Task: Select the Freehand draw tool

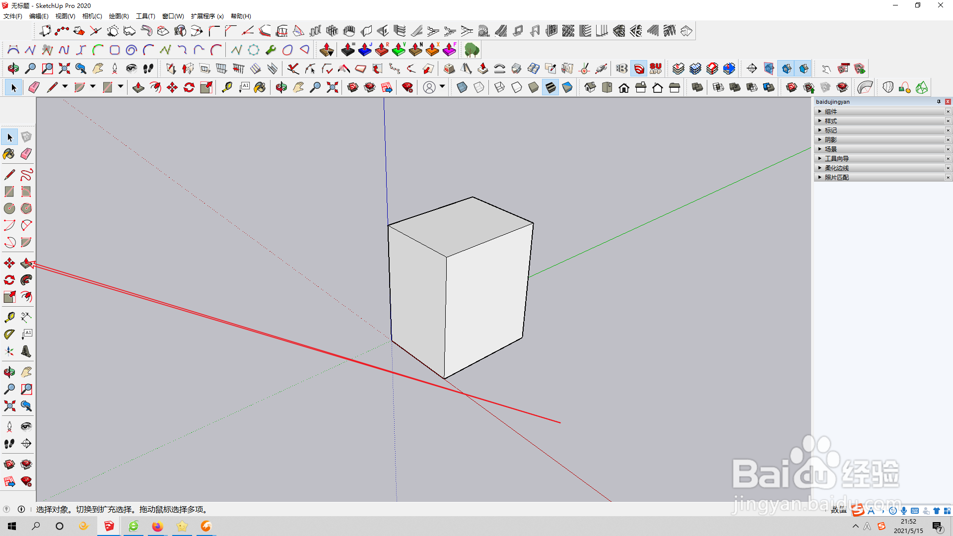Action: [26, 175]
